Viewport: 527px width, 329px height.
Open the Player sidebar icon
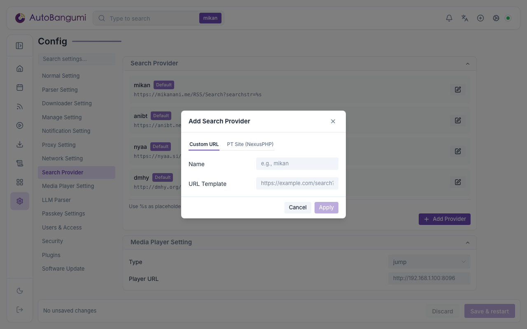[20, 125]
